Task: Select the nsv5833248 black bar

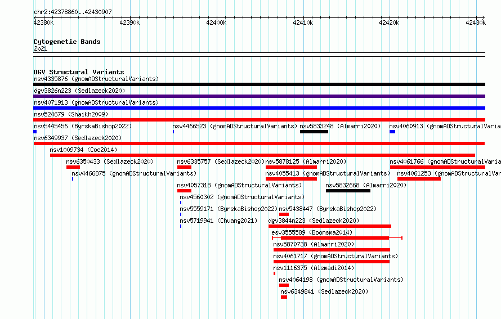Action: (314, 132)
